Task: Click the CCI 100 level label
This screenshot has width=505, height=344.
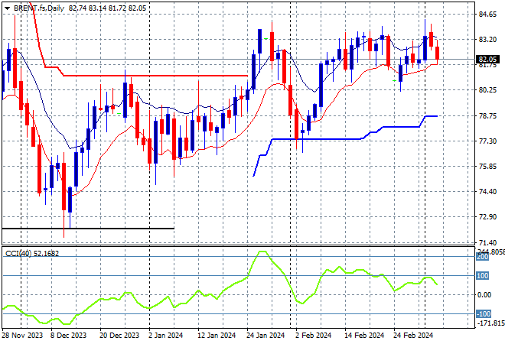Action: click(x=484, y=276)
